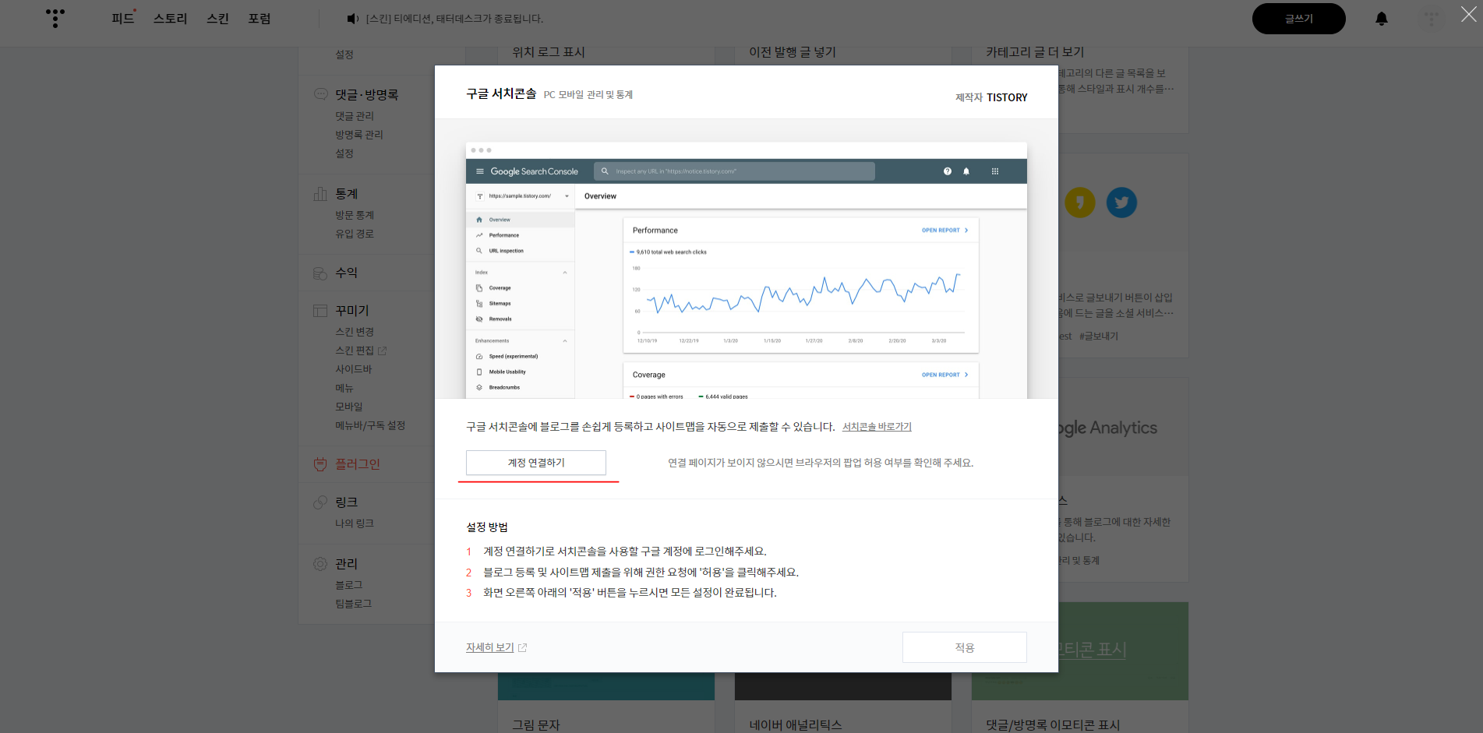Open 위치 로그 표시 plugin card

pyautogui.click(x=549, y=52)
